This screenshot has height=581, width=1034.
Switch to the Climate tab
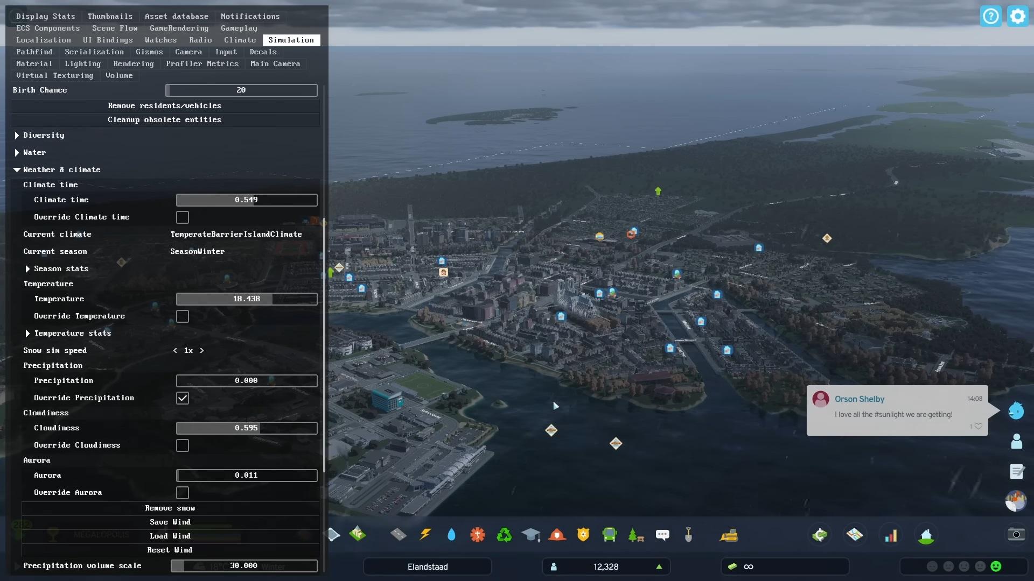[240, 40]
